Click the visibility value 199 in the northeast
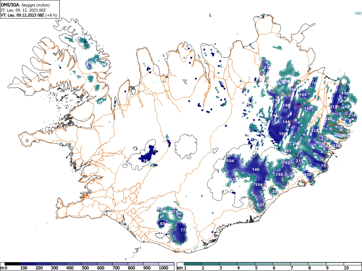Viewport: 362px width, 271px height. 292,90
